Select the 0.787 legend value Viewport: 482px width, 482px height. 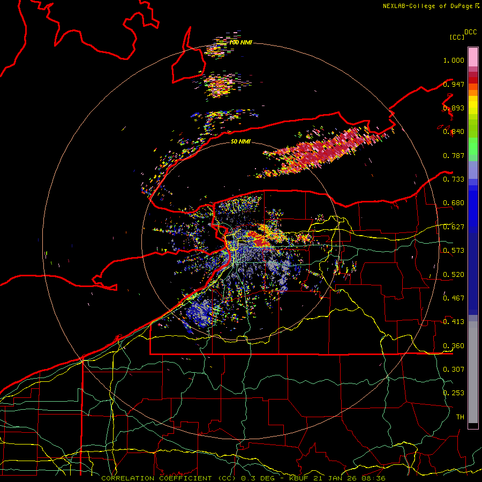(454, 155)
